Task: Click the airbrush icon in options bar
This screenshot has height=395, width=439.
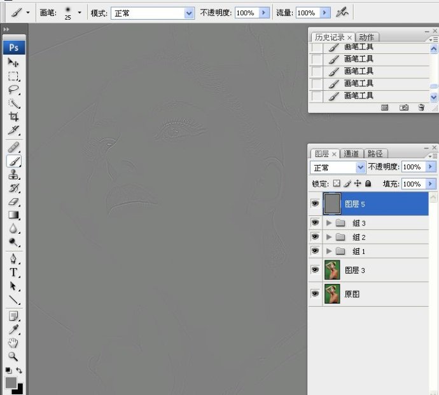Action: click(342, 12)
